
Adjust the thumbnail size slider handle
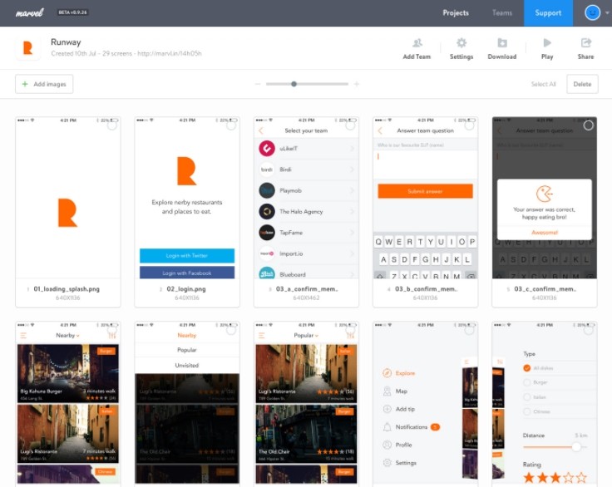tap(294, 84)
